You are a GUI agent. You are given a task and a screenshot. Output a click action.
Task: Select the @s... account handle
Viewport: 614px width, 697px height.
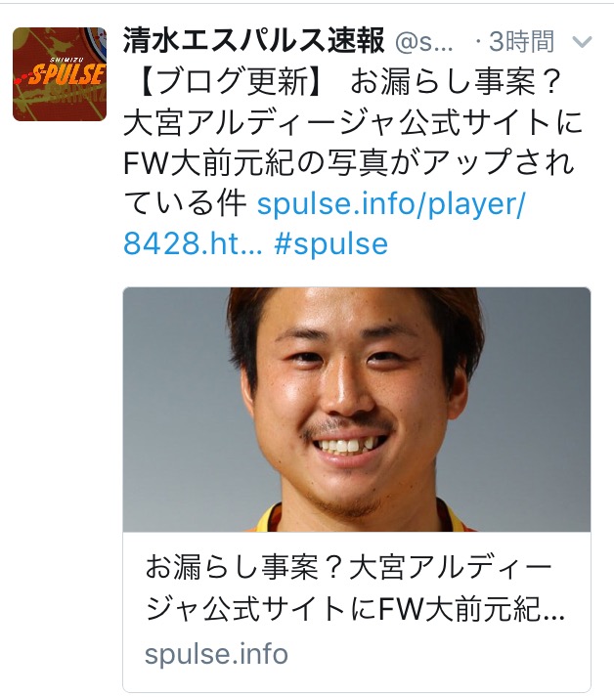(x=423, y=43)
